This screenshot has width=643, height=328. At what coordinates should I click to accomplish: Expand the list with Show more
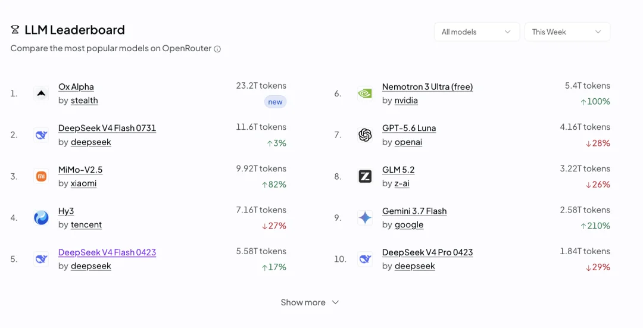pyautogui.click(x=310, y=302)
